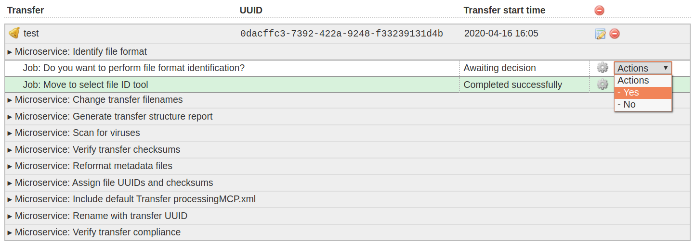This screenshot has height=244, width=695.
Task: Open the Actions dropdown for awaiting decision
Action: (x=643, y=68)
